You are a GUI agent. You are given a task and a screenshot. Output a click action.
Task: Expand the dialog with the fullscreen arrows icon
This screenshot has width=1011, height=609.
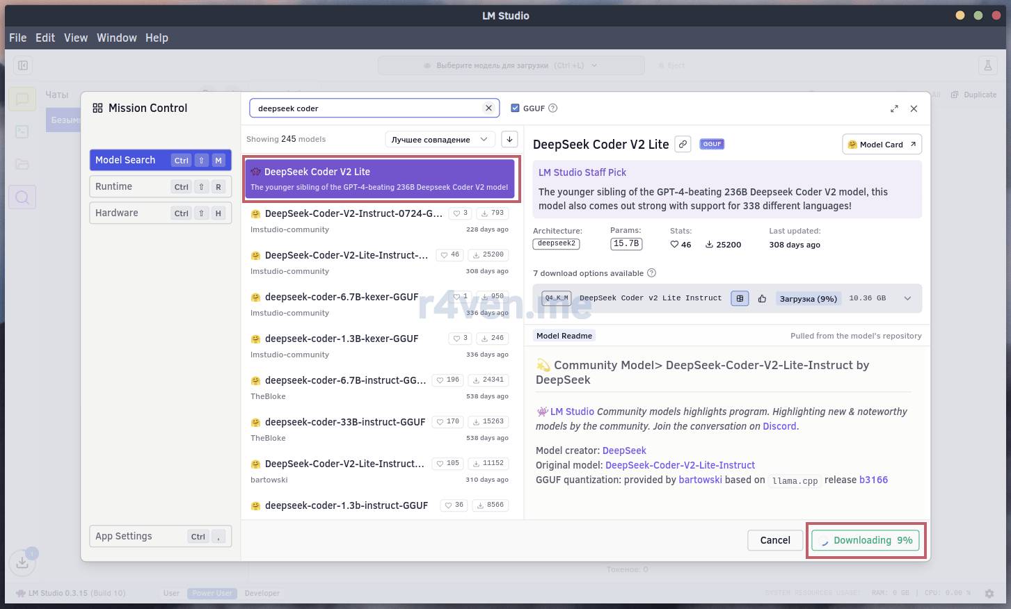[894, 108]
